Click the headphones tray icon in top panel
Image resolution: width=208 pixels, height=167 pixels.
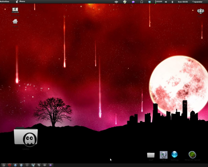pos(142,2)
